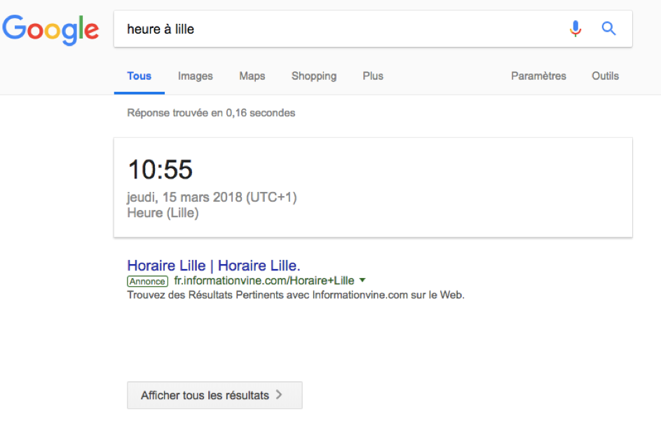
Task: Click the Outils button
Action: point(605,76)
